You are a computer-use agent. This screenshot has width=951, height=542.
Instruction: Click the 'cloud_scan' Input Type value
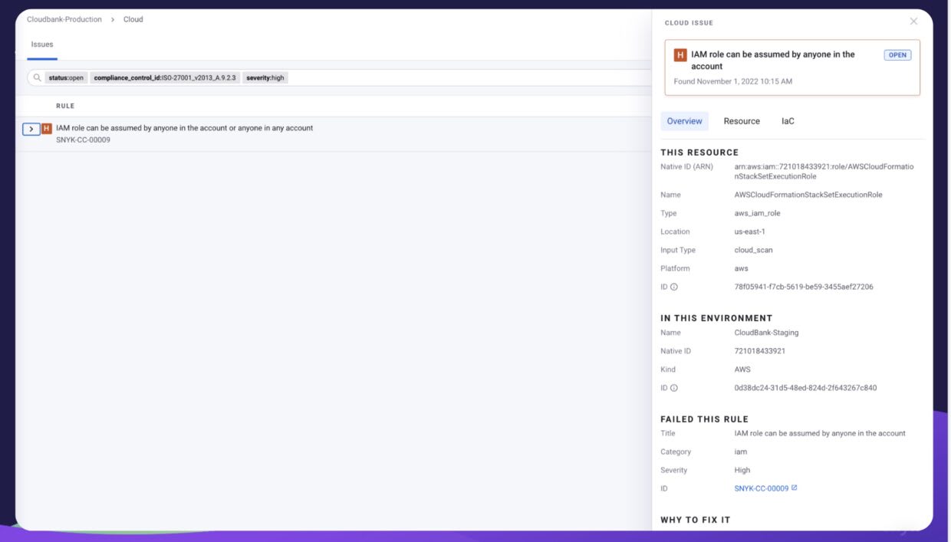pyautogui.click(x=753, y=250)
